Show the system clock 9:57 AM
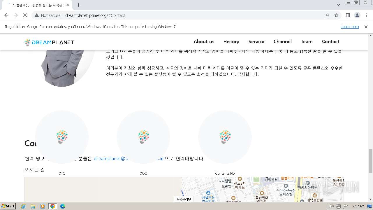This screenshot has height=210, width=373. (x=358, y=206)
